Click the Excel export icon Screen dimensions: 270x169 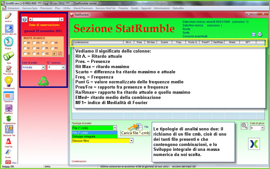click(253, 144)
